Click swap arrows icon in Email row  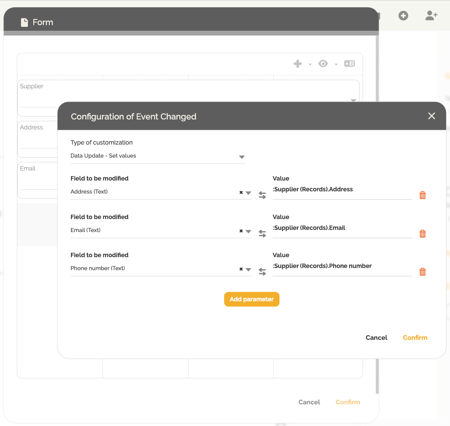tap(262, 234)
